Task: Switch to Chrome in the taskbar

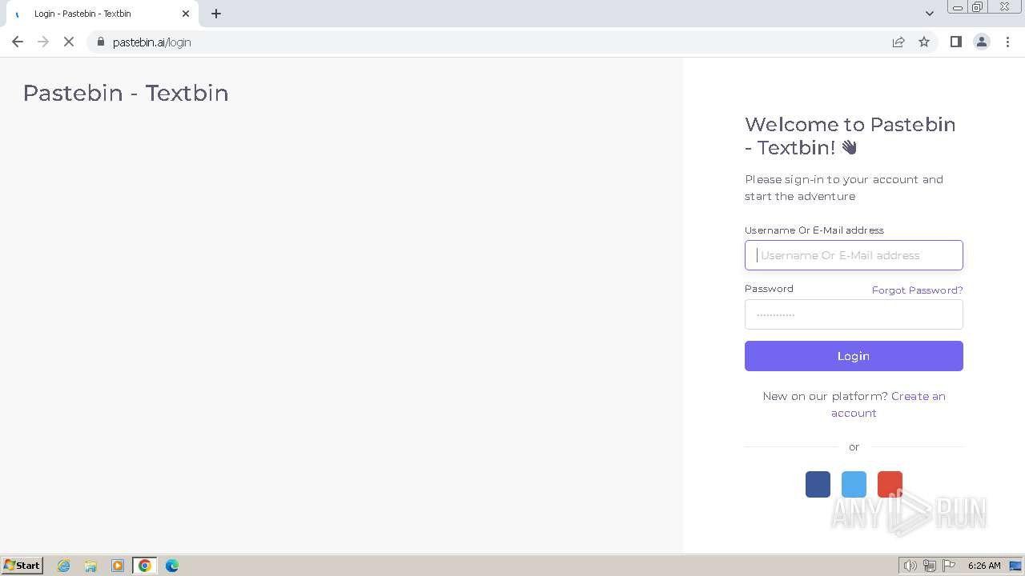Action: point(145,566)
